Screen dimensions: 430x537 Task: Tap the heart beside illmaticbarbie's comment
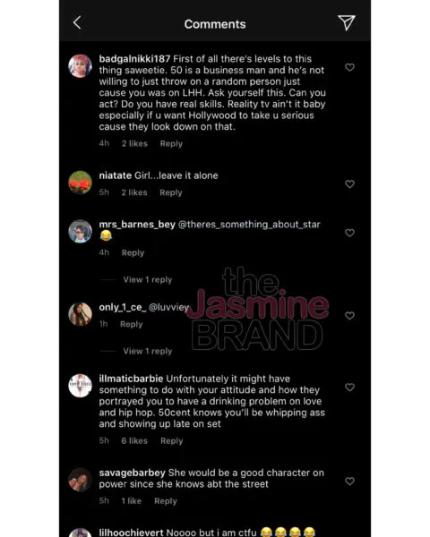(349, 388)
